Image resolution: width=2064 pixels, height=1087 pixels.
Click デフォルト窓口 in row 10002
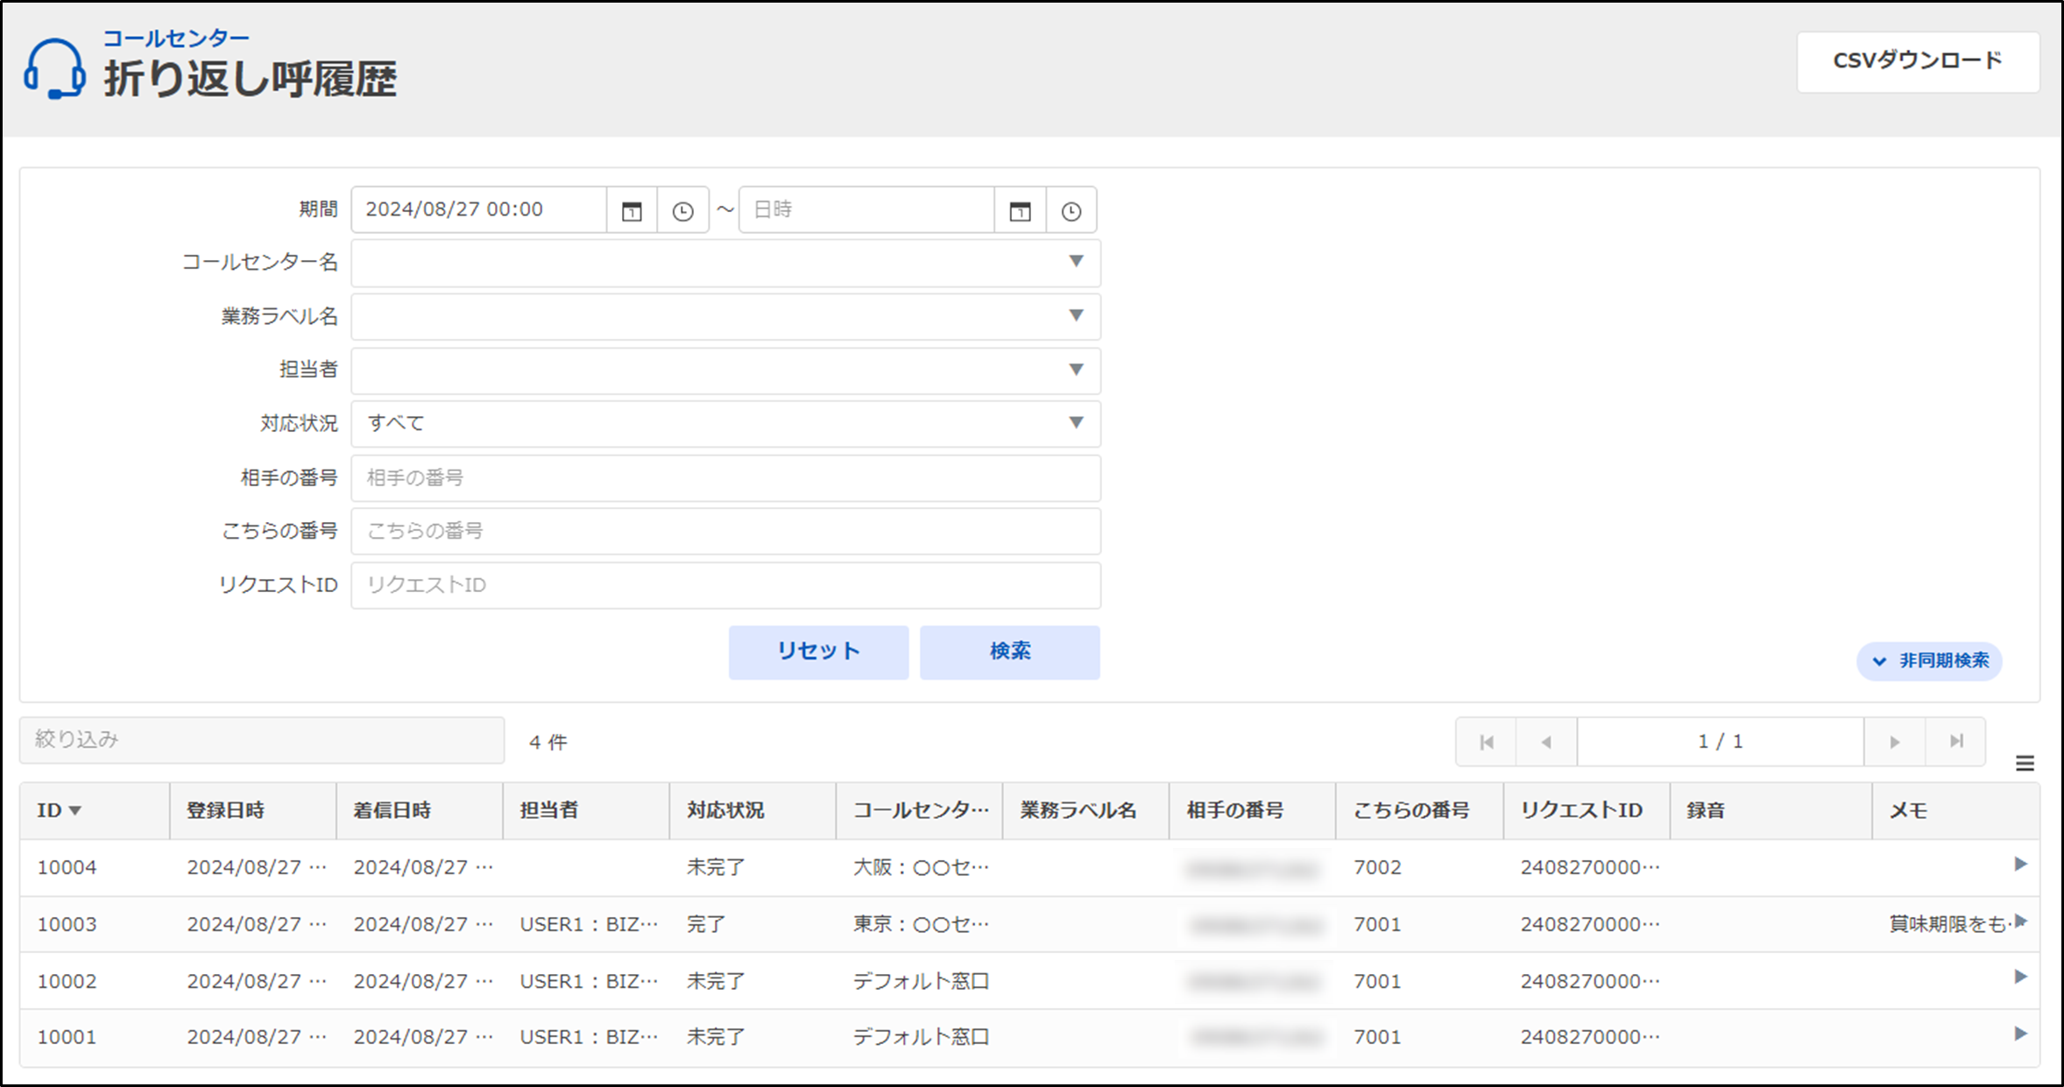[921, 981]
